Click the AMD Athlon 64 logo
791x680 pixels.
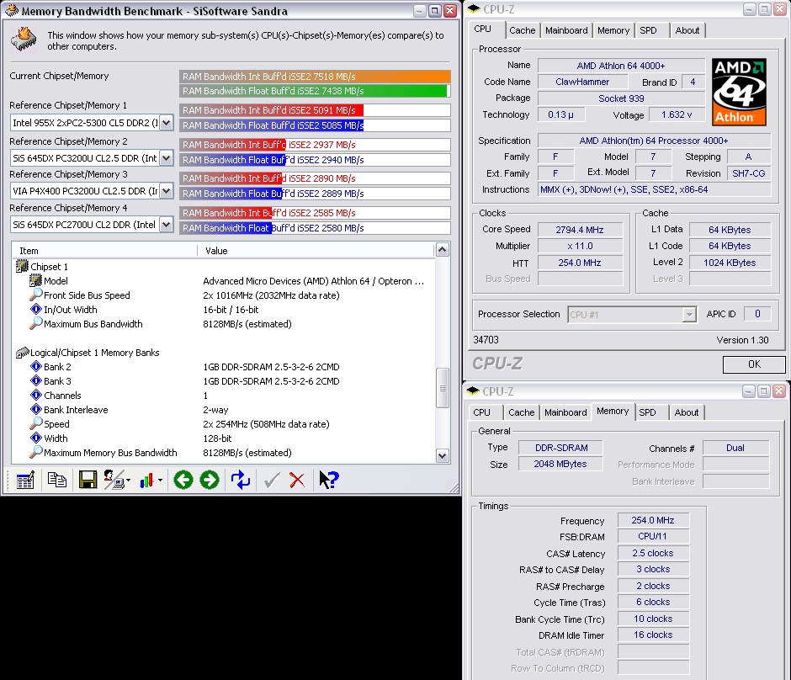pos(739,92)
